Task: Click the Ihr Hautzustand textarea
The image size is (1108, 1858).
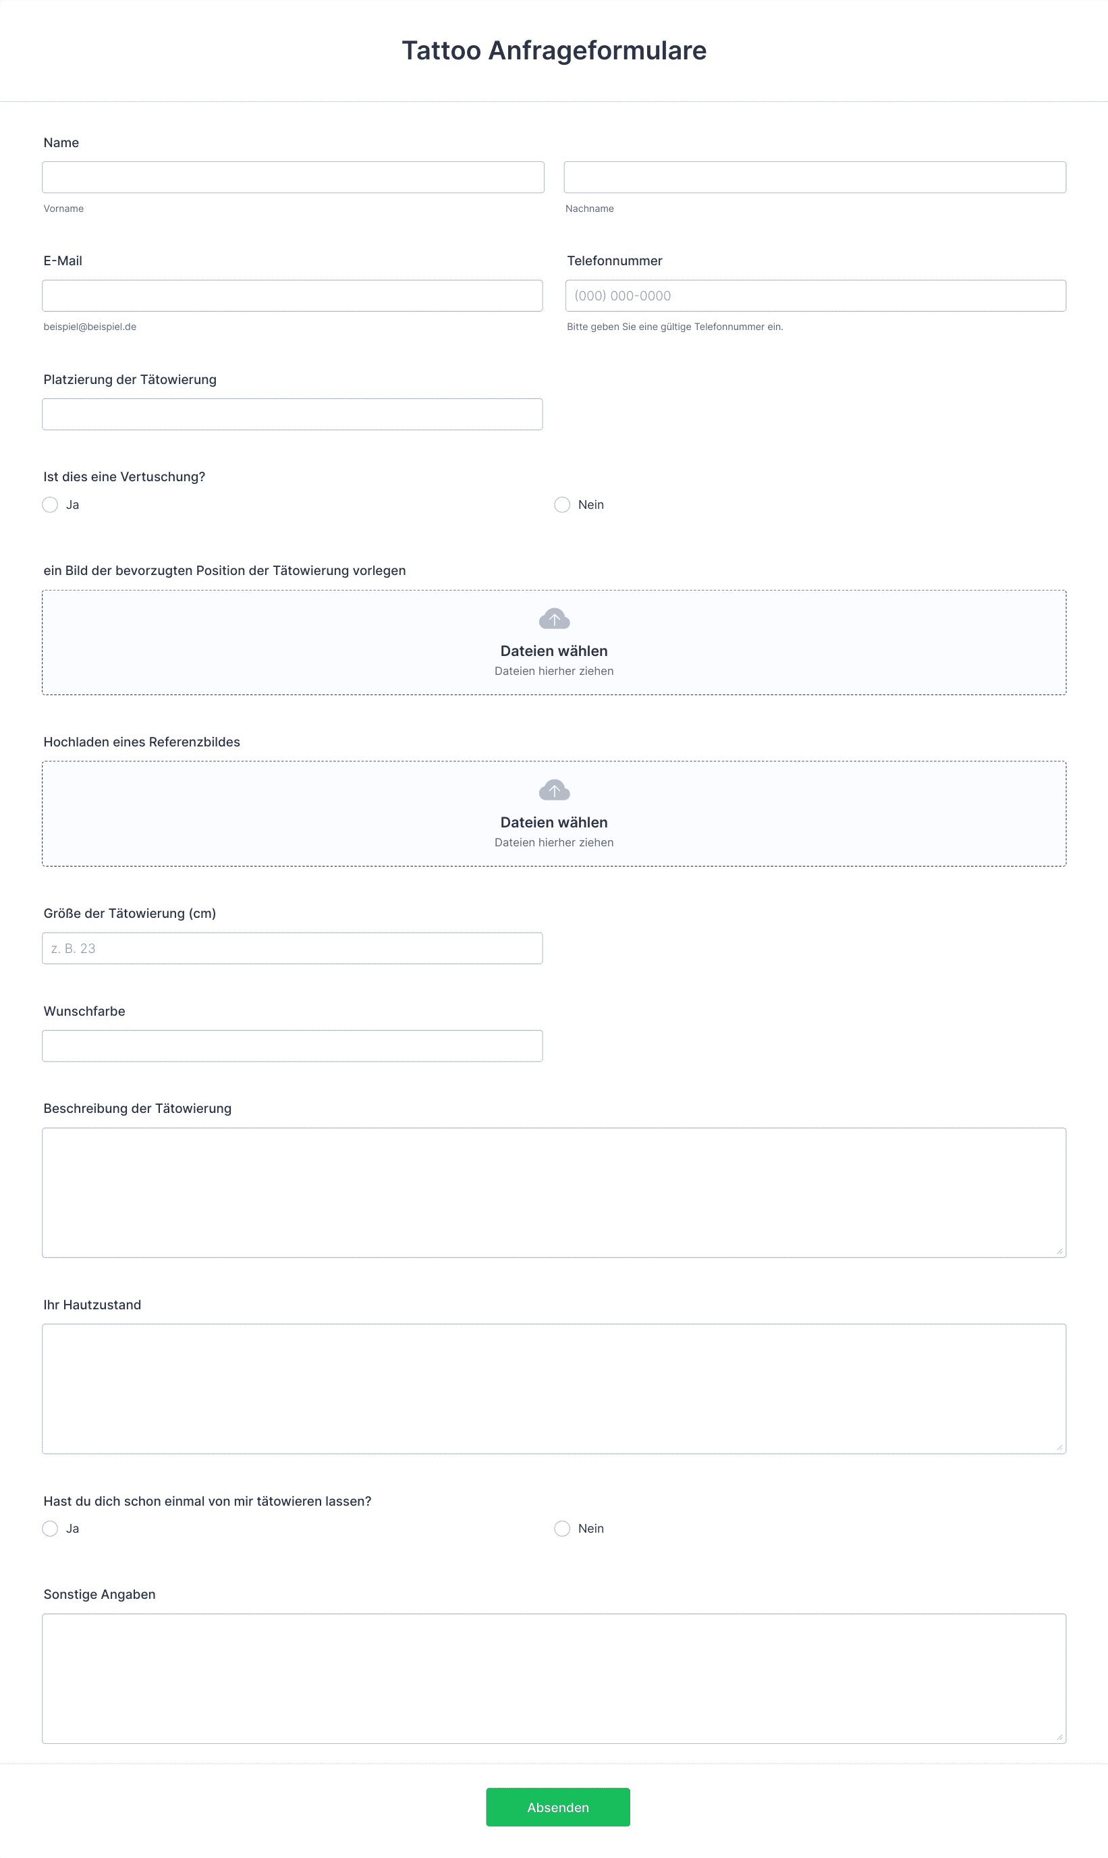Action: coord(554,1389)
